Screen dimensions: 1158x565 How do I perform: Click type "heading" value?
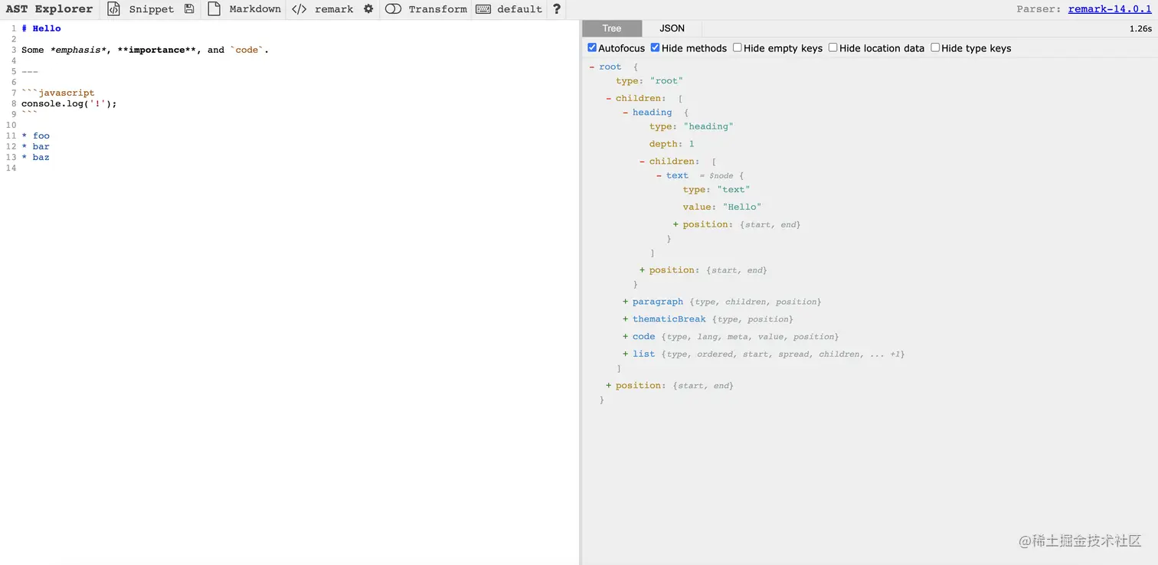pos(708,126)
